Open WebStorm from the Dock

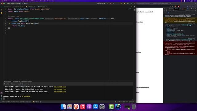118,107
